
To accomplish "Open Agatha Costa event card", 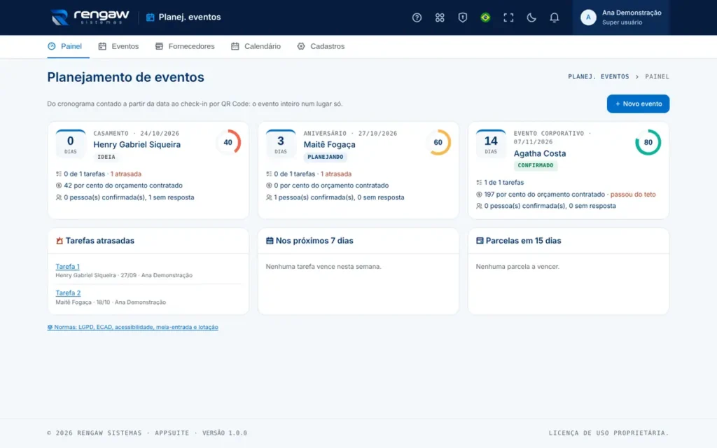I will 569,170.
